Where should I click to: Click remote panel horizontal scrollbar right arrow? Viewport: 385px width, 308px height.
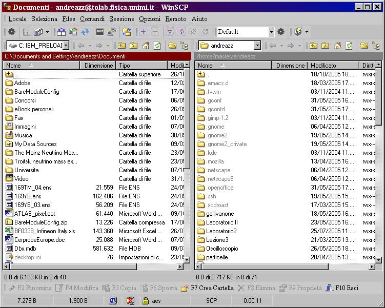click(373, 266)
